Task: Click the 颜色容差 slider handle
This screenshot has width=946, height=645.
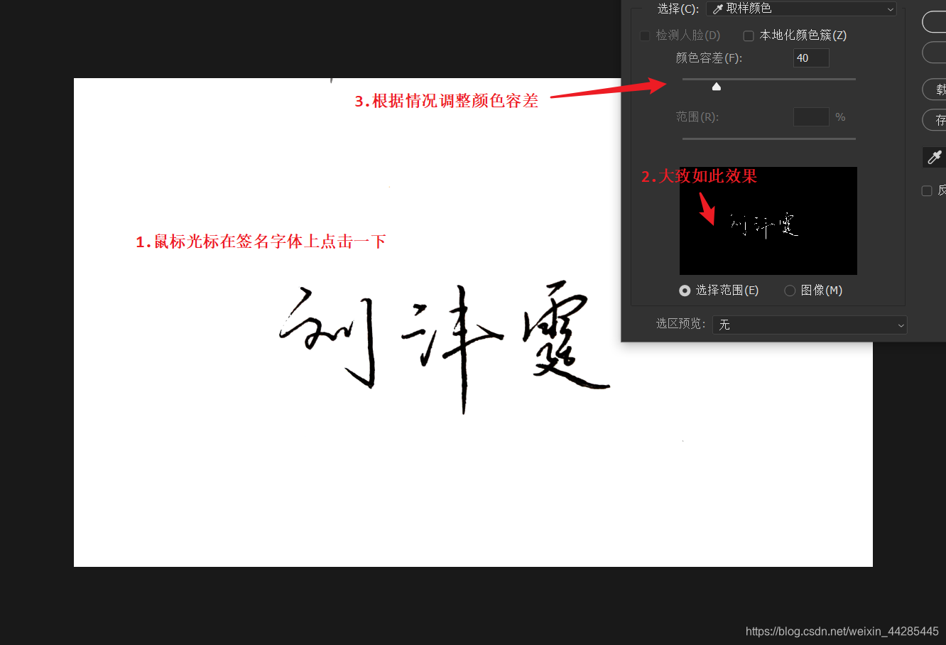Action: (716, 85)
